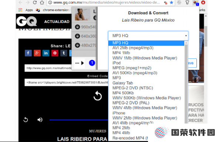Open the GQ logo home link
Image resolution: width=222 pixels, height=142 pixels.
pos(27,21)
